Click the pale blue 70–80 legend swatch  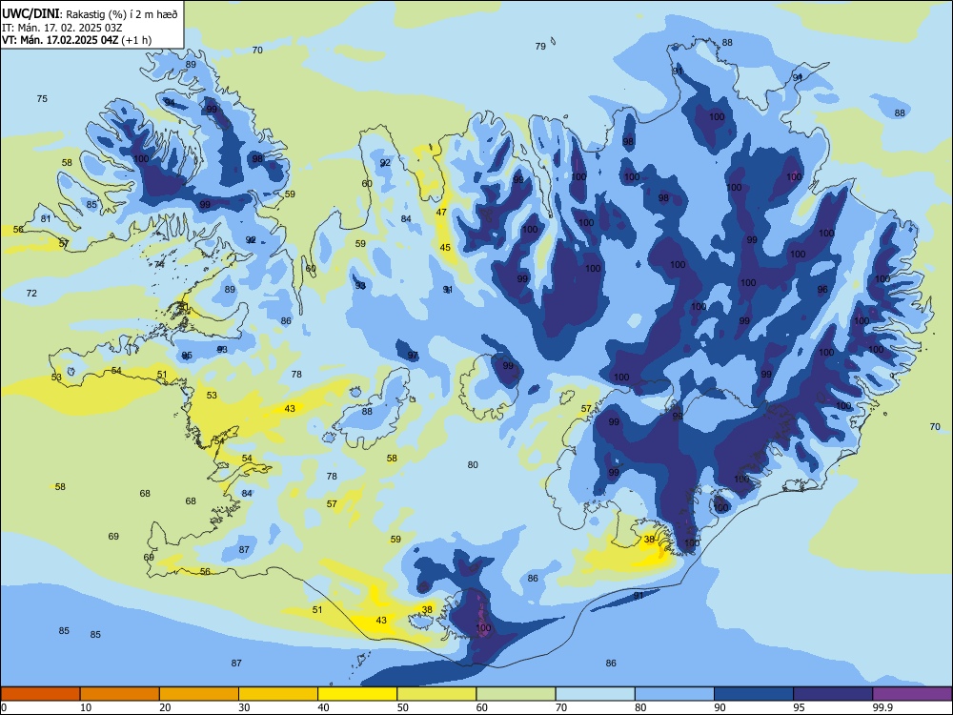click(x=595, y=694)
